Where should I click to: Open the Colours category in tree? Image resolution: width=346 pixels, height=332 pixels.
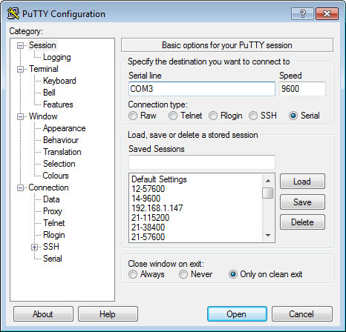pos(56,176)
